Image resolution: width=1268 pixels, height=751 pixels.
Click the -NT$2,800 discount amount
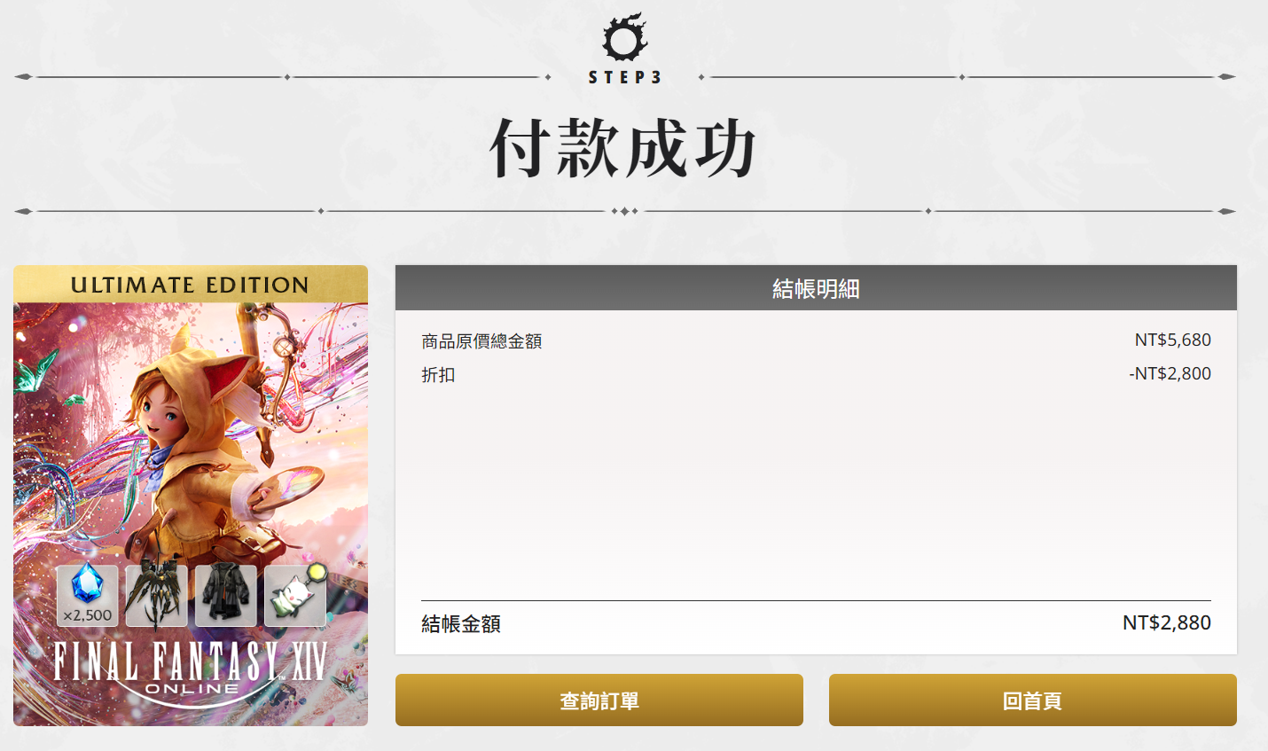coord(1170,373)
